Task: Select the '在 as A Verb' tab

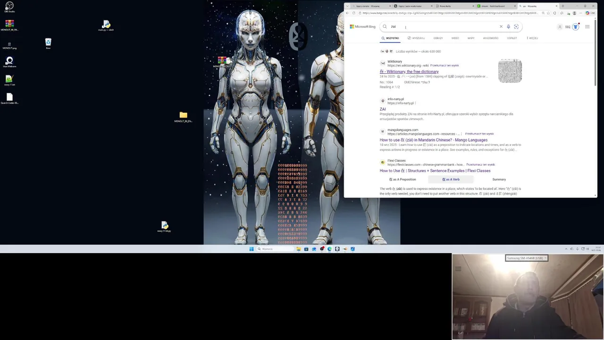Action: pos(451,179)
